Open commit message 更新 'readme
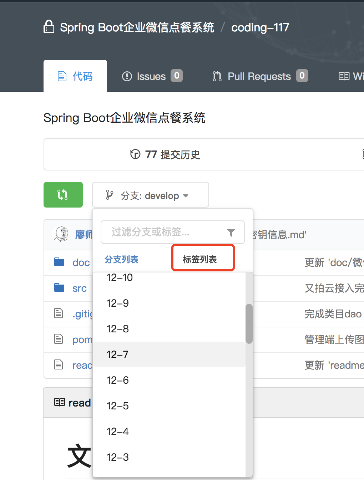Image resolution: width=364 pixels, height=480 pixels. 334,365
